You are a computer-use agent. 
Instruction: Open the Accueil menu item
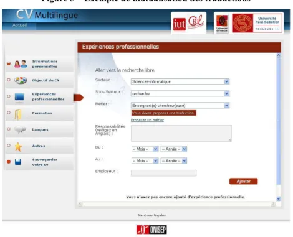(19, 25)
